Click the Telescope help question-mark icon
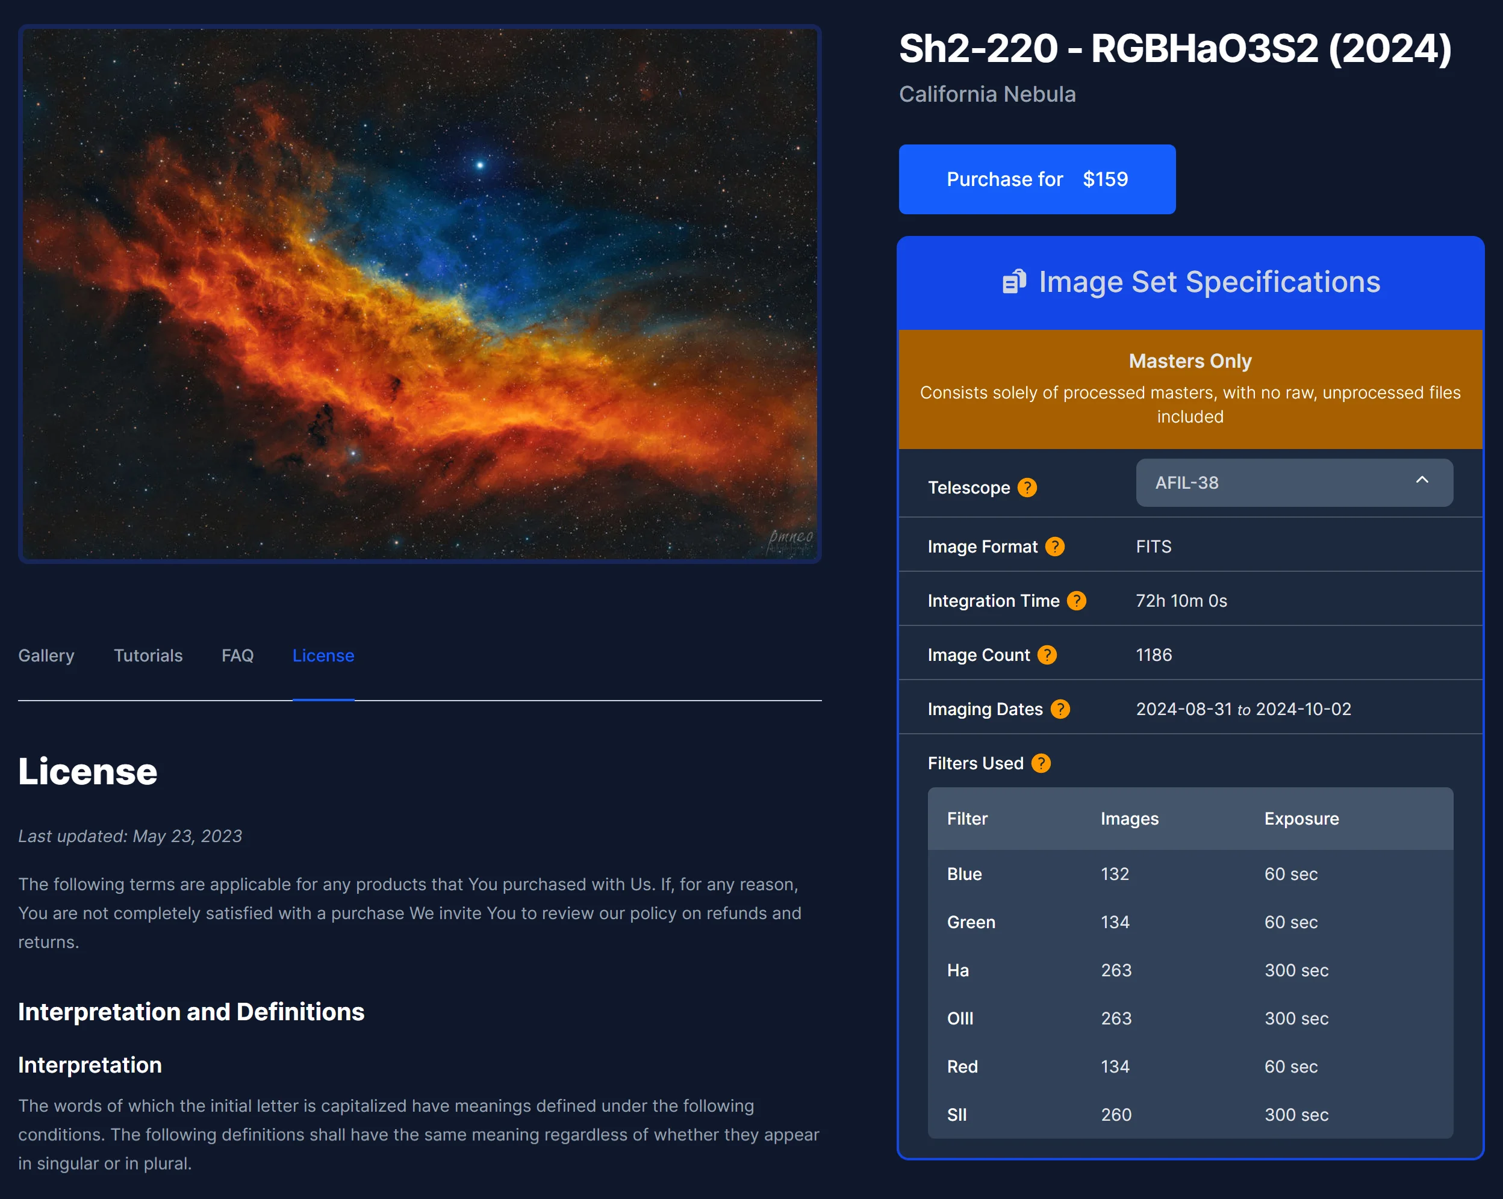The width and height of the screenshot is (1503, 1199). pyautogui.click(x=1027, y=488)
